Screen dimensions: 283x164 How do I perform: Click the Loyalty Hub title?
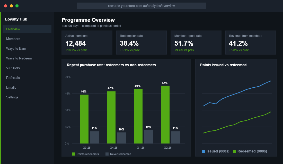pyautogui.click(x=16, y=19)
